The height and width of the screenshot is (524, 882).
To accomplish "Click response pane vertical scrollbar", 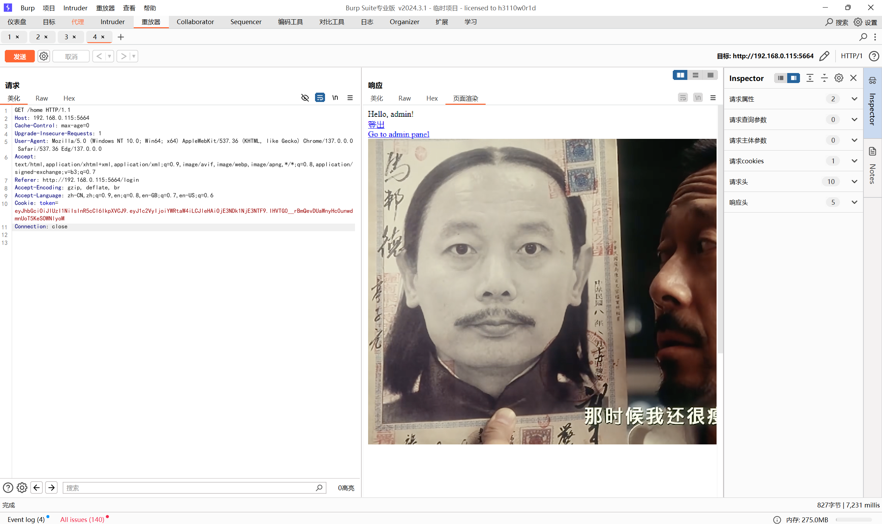I will point(720,229).
